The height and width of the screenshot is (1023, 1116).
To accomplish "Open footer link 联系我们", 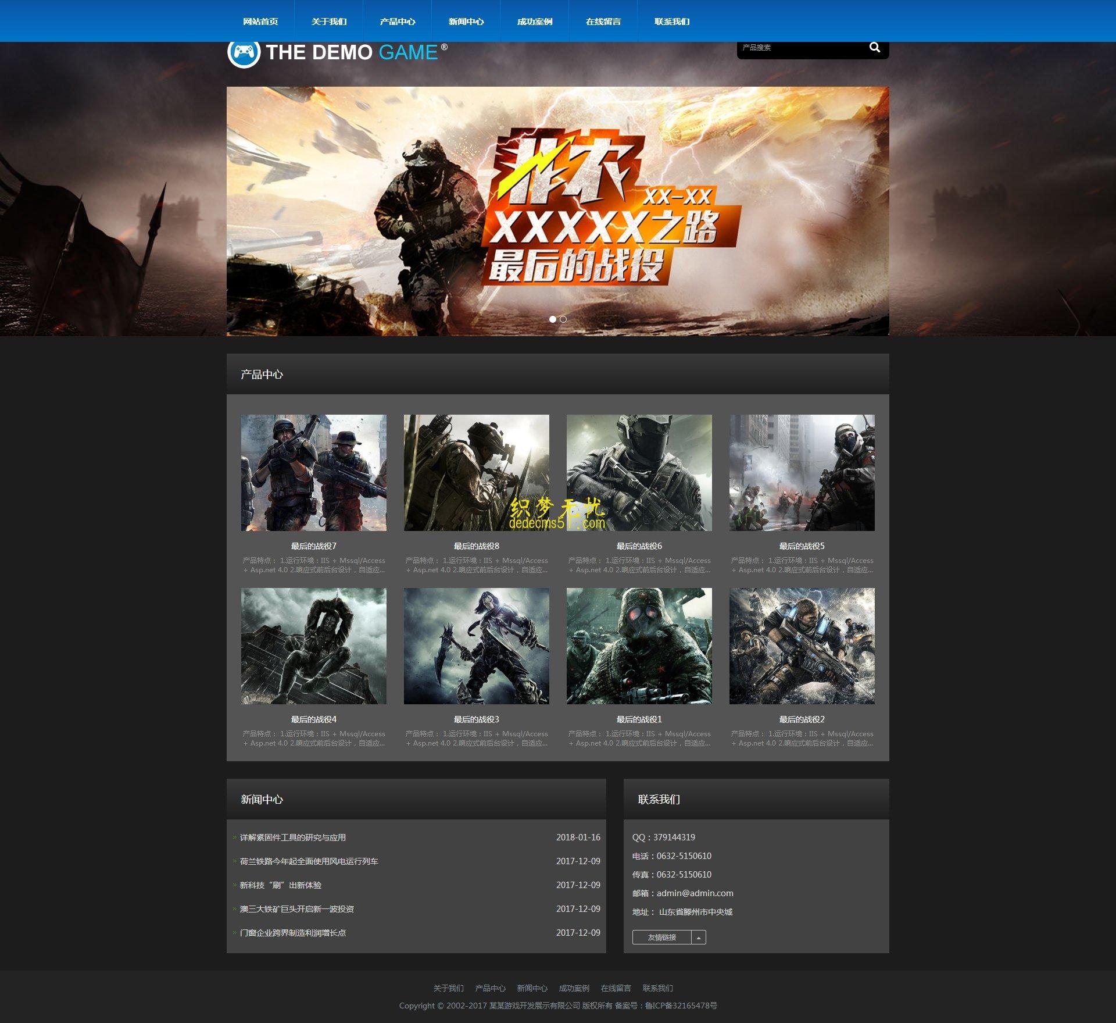I will (x=657, y=988).
